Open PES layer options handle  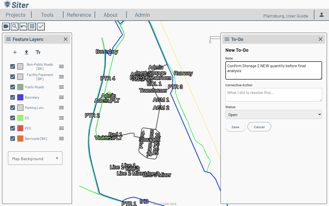[61, 128]
